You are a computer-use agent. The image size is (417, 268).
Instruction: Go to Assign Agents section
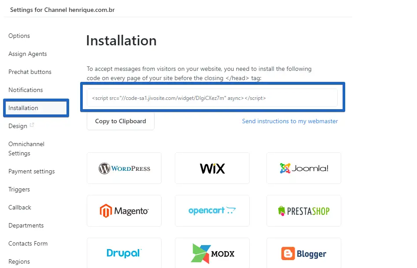coord(28,54)
